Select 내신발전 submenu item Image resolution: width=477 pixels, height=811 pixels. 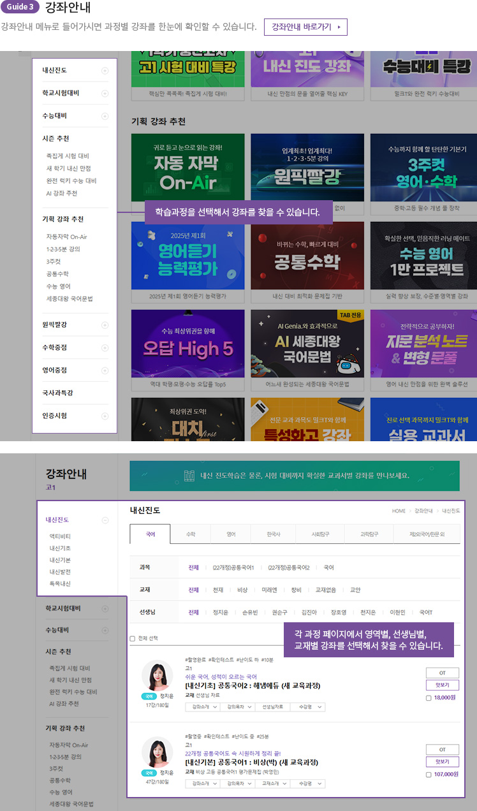point(60,572)
